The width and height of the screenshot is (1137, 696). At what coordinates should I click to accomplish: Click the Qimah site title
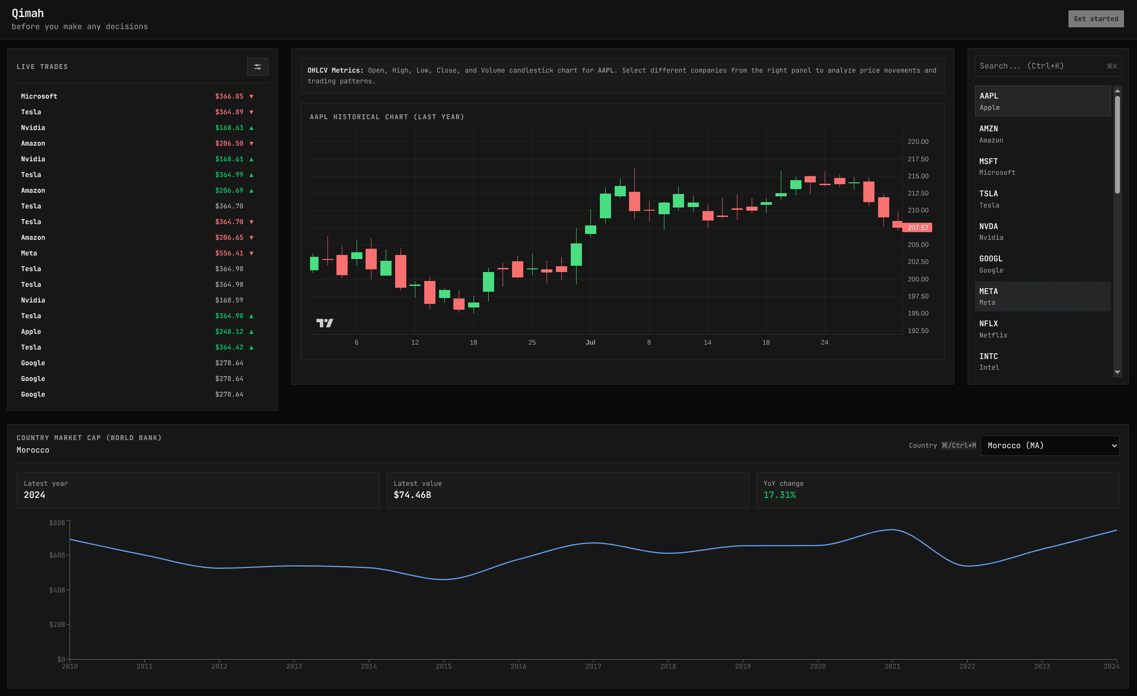(x=28, y=13)
